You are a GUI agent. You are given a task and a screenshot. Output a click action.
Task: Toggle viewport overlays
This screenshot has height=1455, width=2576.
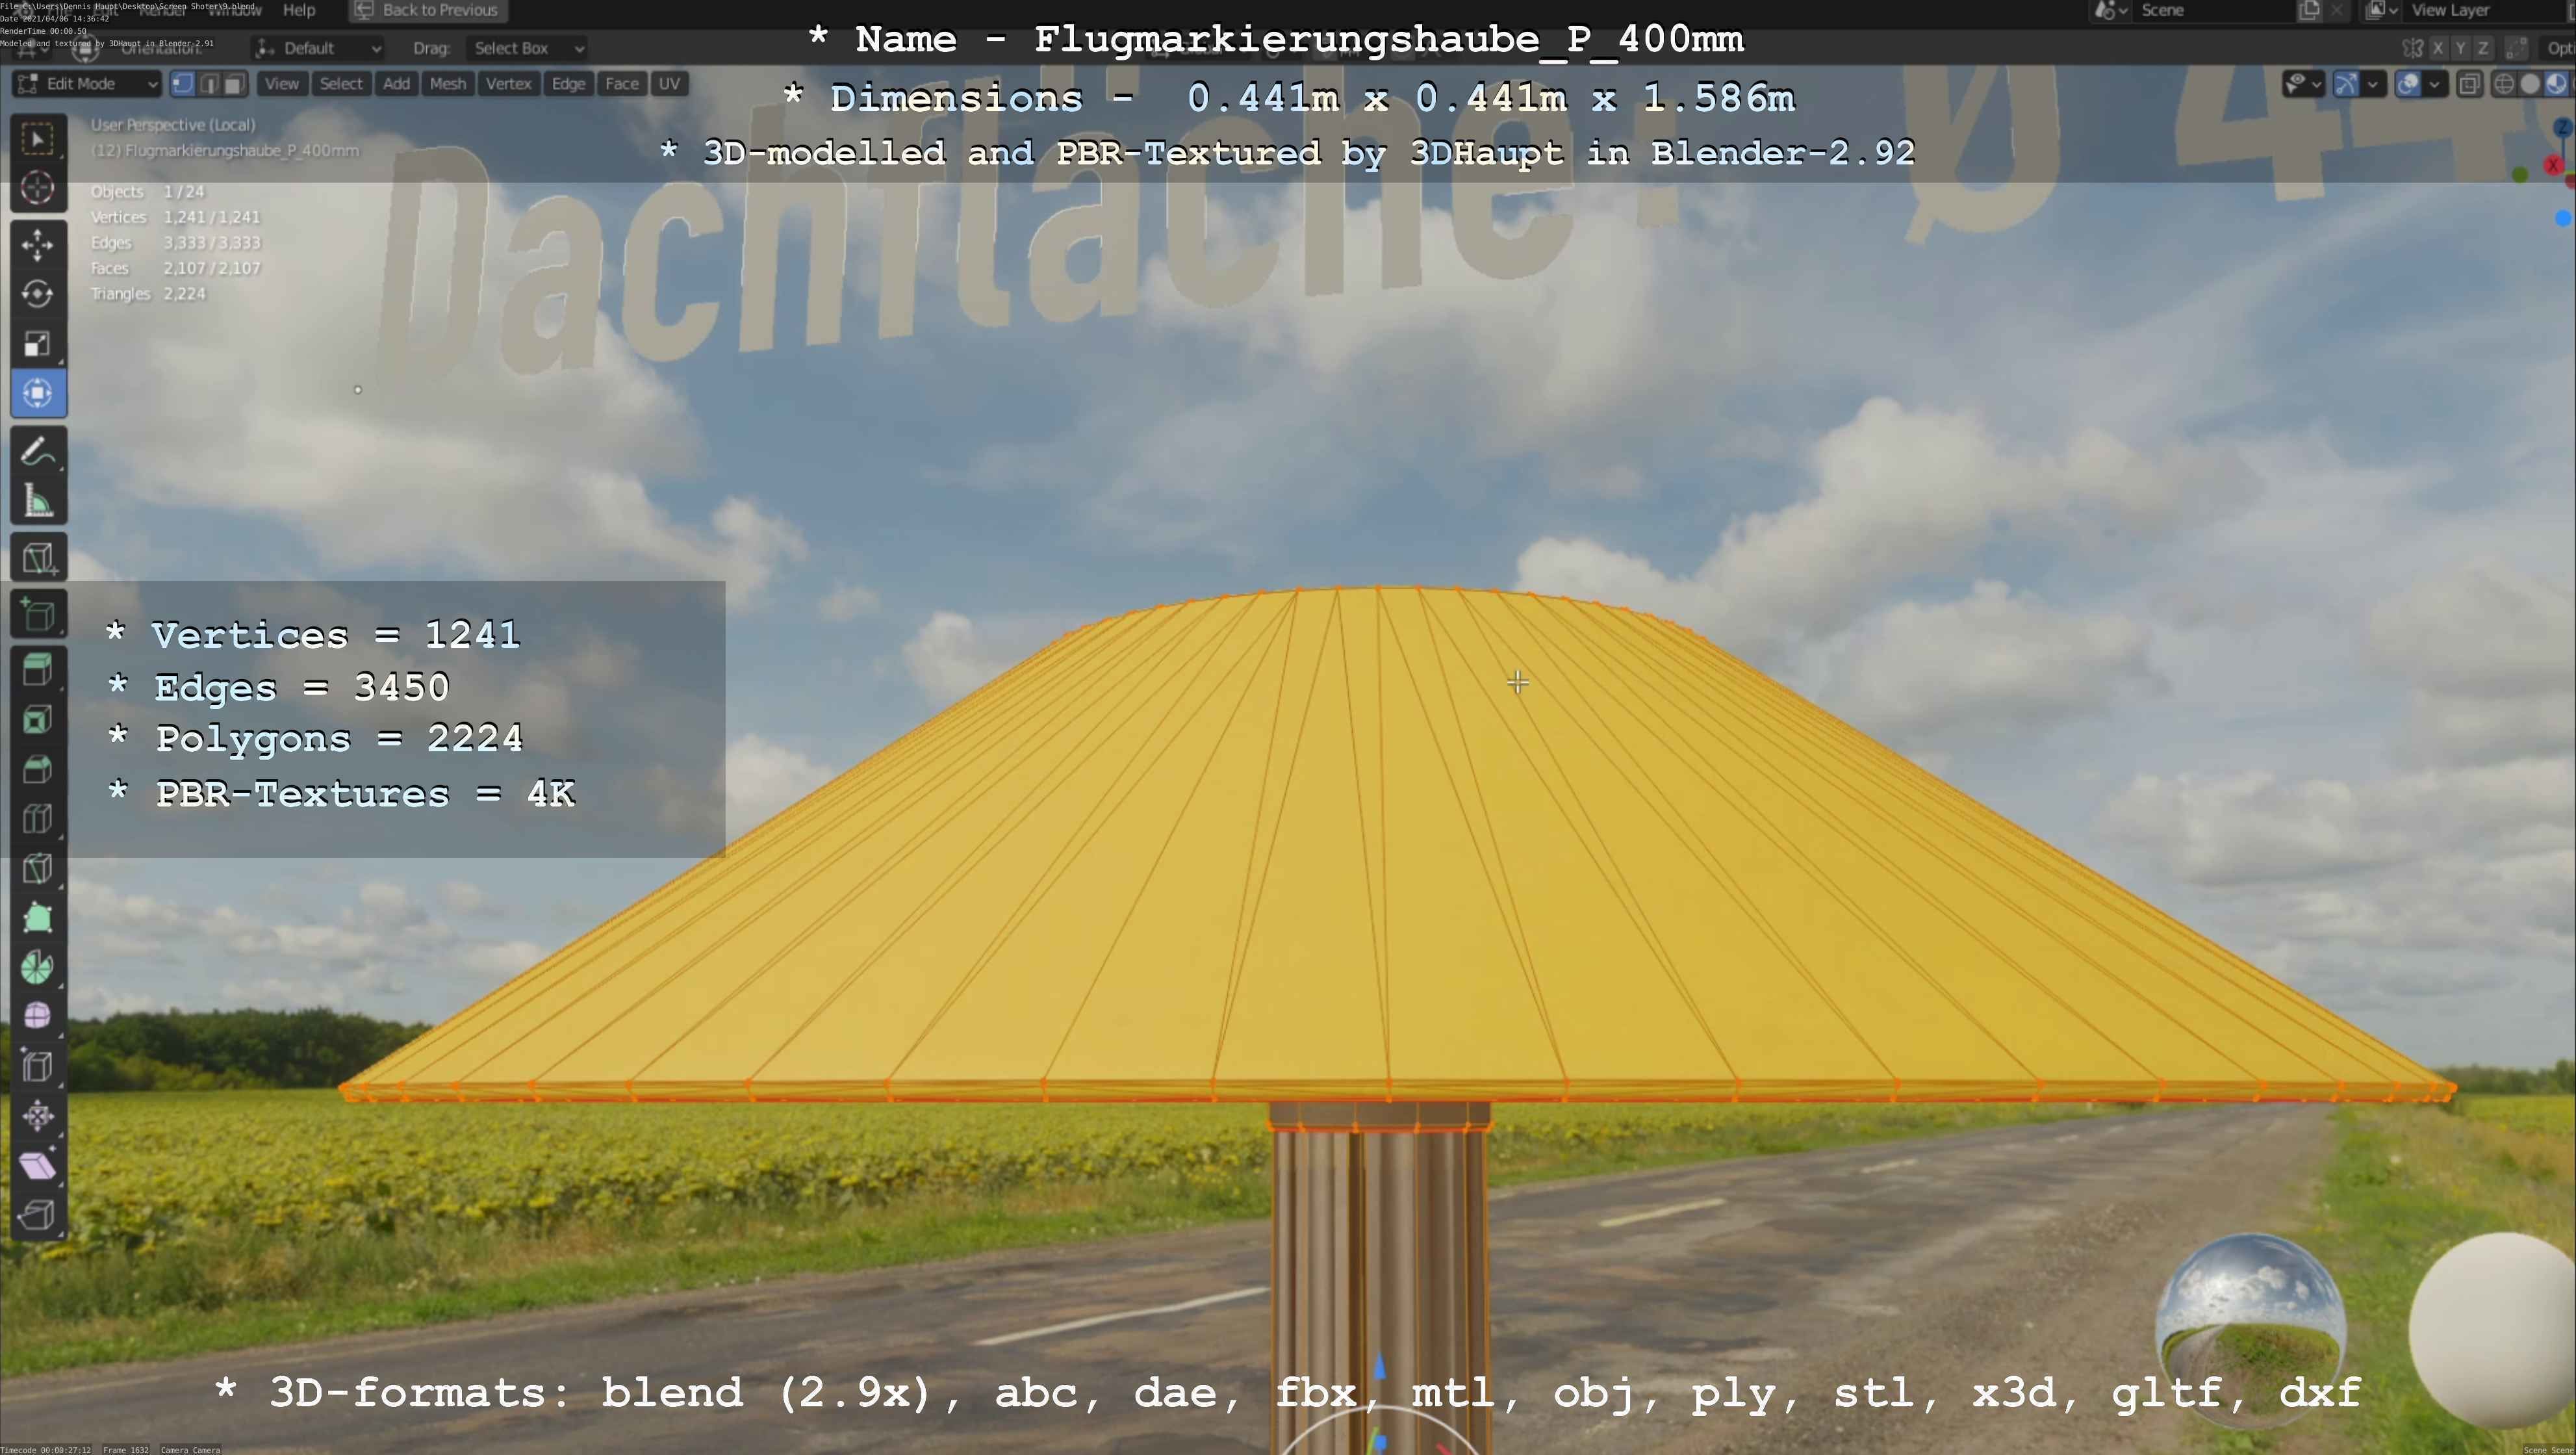pyautogui.click(x=2408, y=84)
